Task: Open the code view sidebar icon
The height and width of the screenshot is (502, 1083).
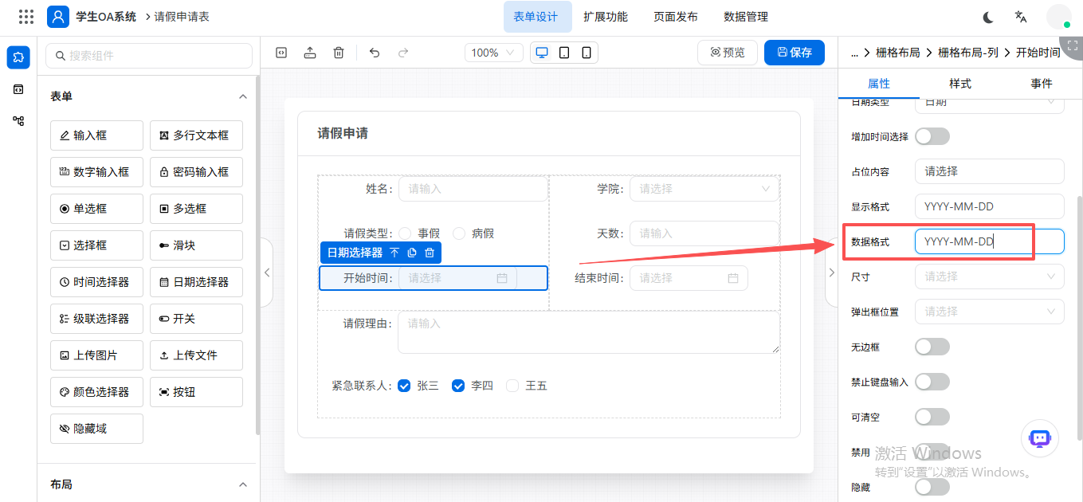Action: (18, 89)
